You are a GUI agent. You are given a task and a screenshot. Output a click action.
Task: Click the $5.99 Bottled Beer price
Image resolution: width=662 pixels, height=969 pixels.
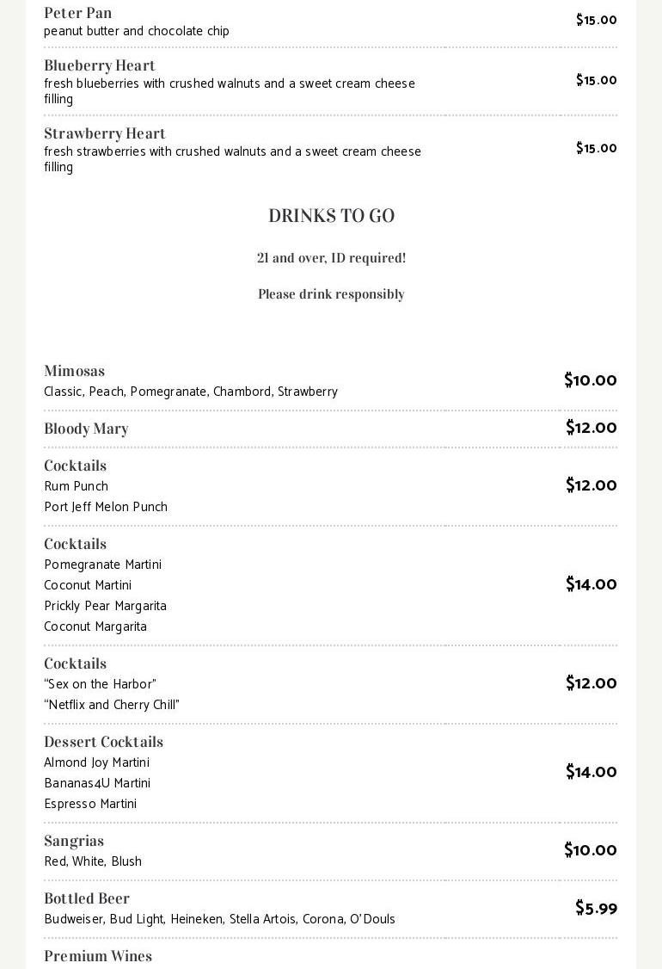pyautogui.click(x=596, y=908)
